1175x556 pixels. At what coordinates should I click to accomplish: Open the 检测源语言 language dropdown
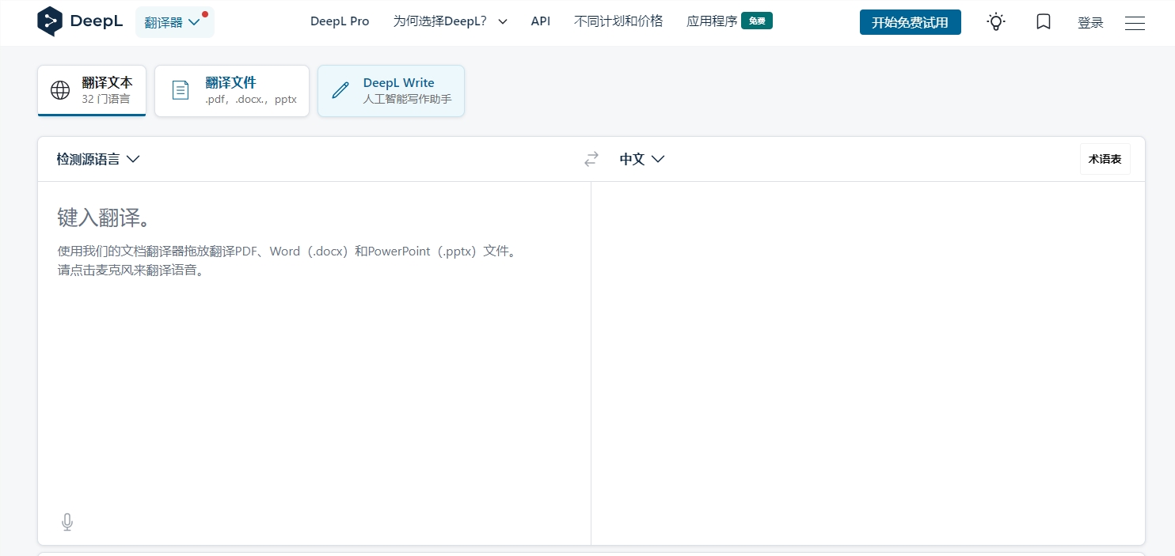coord(98,159)
